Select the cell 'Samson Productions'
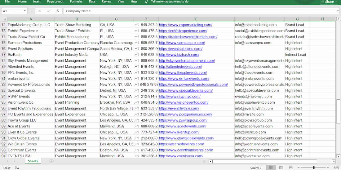341x170 pixels. click(31, 43)
